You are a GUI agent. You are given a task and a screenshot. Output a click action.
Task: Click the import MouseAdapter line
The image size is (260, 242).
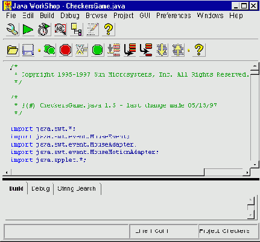[x=74, y=144]
